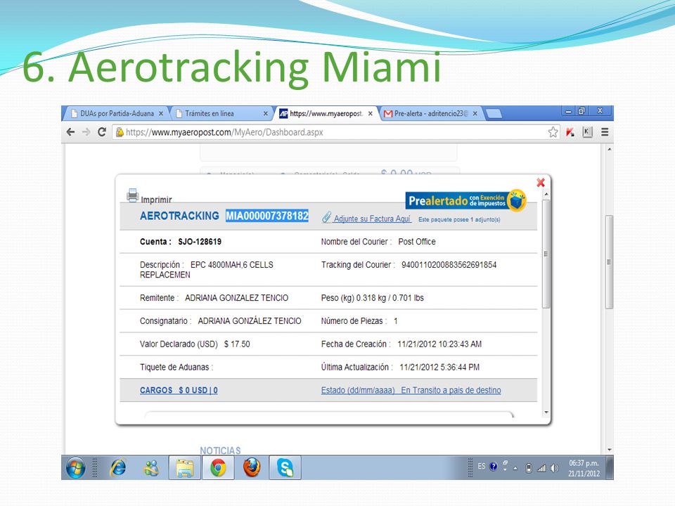
Task: Click the popup scrollbar up arrow
Action: [x=546, y=195]
